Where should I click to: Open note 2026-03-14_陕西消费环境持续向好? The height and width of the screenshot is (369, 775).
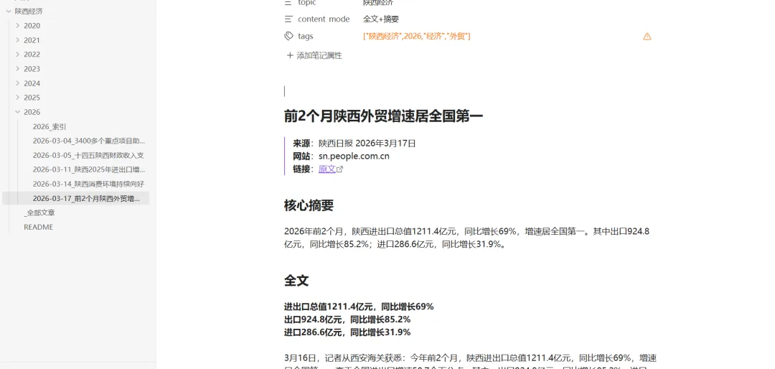[x=88, y=184]
